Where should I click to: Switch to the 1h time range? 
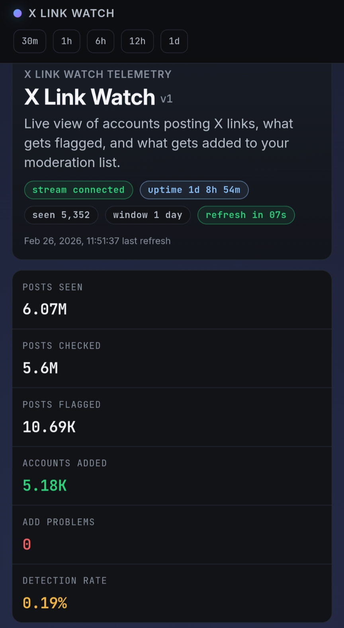(66, 41)
